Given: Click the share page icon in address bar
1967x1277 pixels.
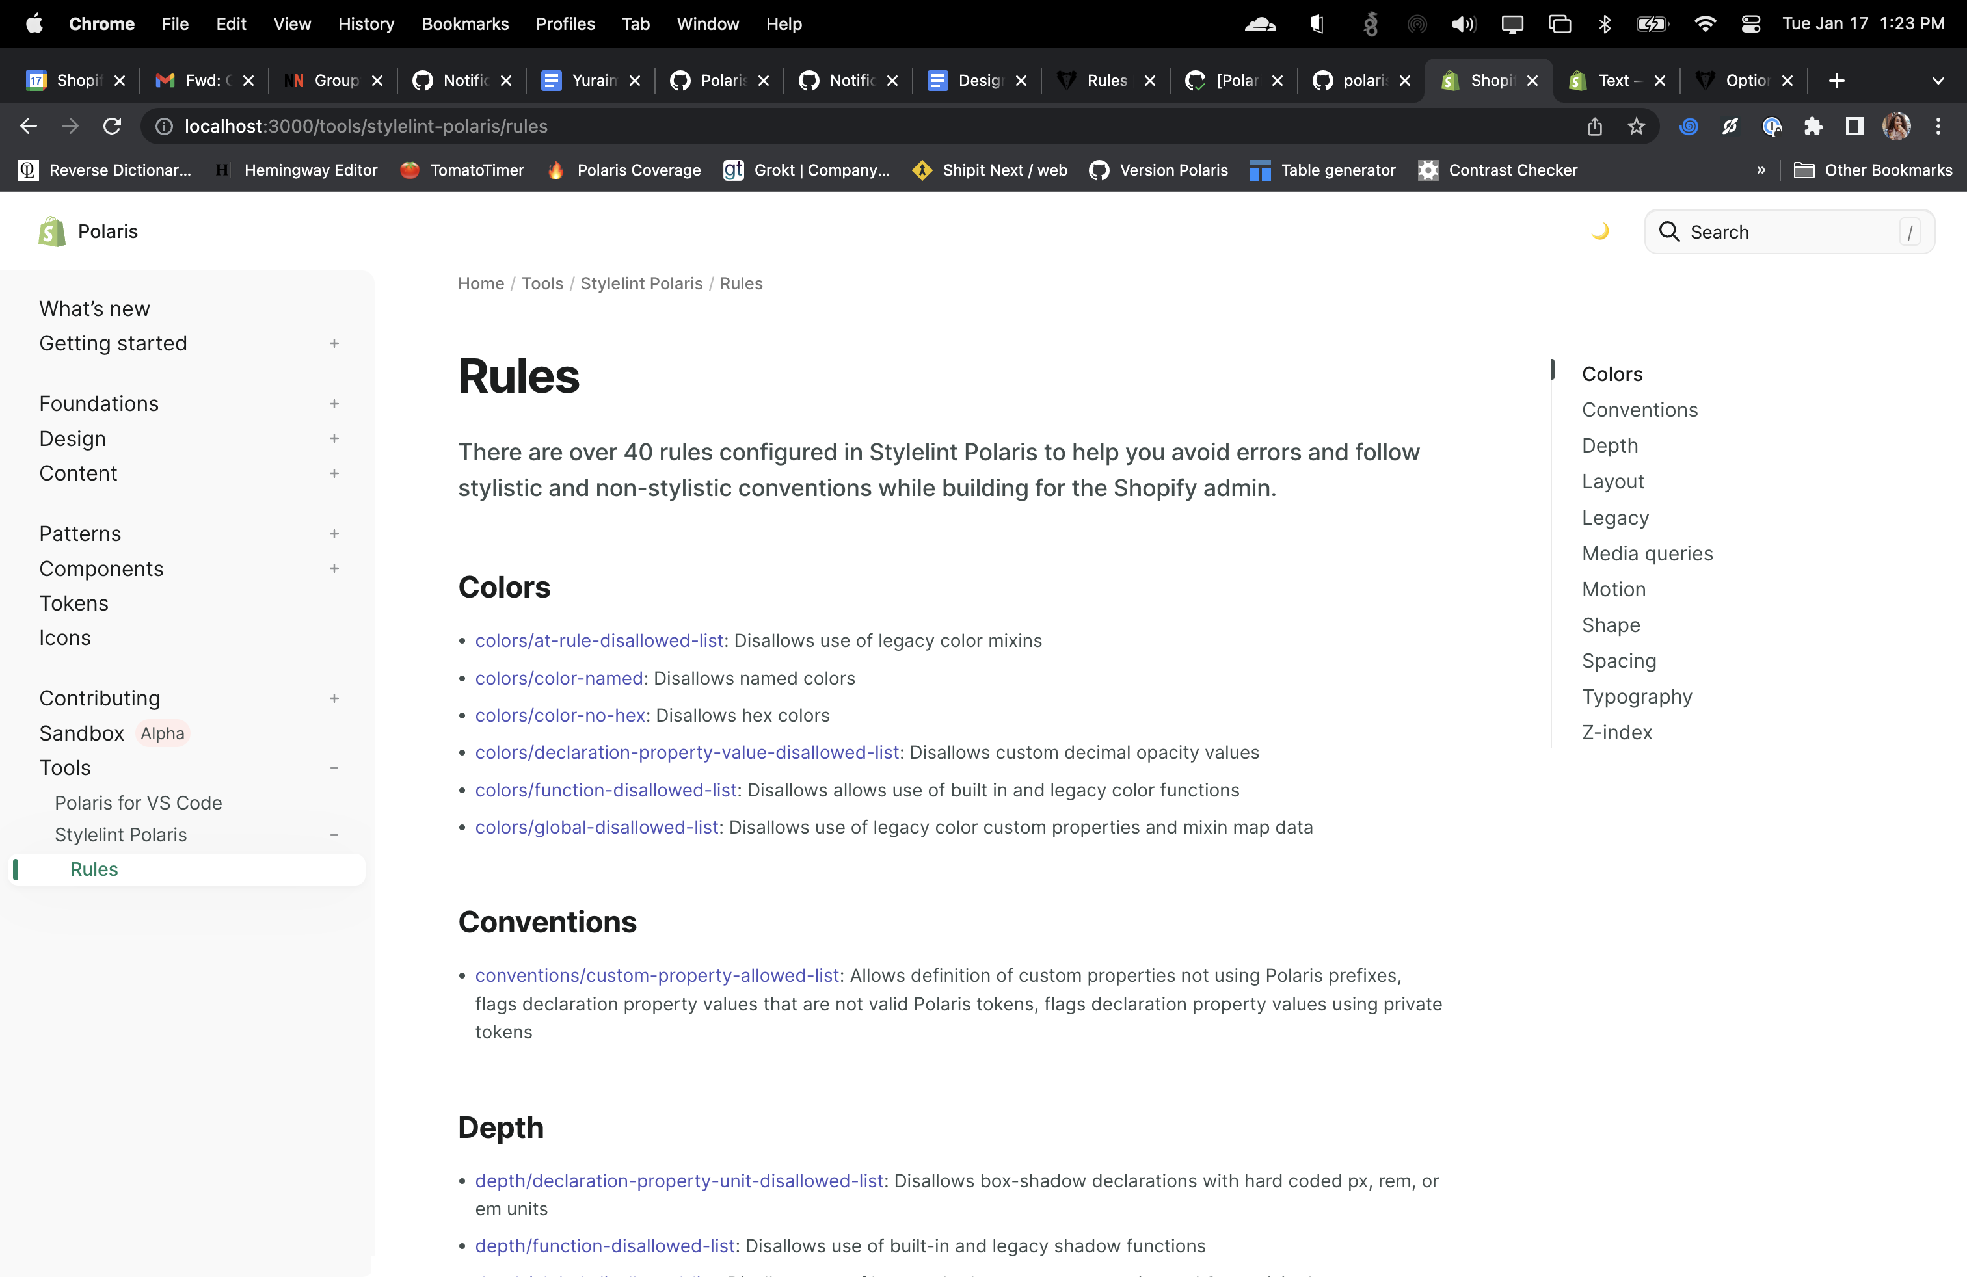Looking at the screenshot, I should [x=1594, y=126].
